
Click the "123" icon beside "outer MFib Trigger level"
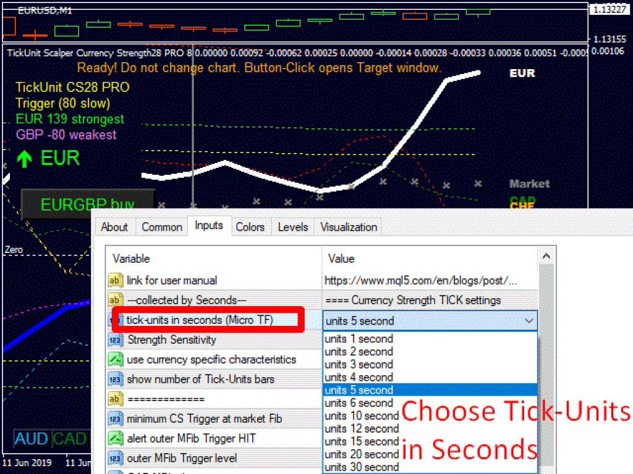[x=115, y=458]
